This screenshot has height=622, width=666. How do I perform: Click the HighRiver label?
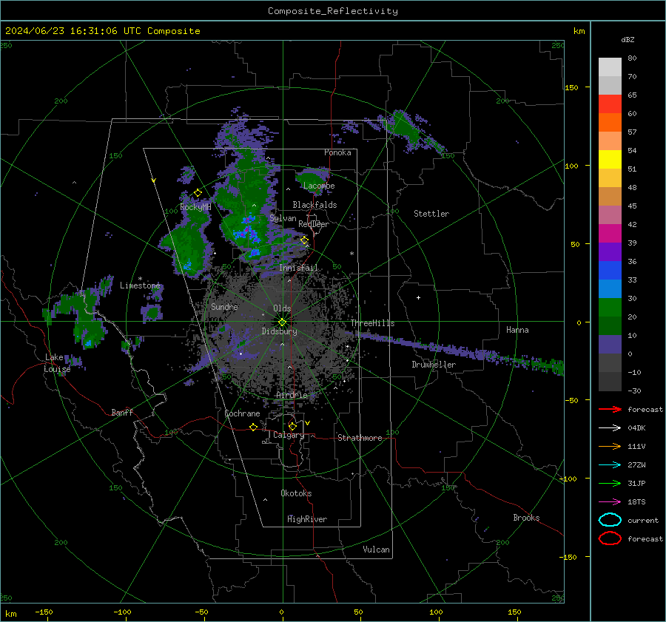[307, 519]
